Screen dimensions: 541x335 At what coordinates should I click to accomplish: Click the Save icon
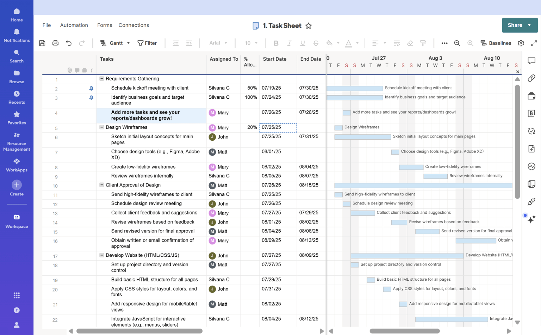42,43
